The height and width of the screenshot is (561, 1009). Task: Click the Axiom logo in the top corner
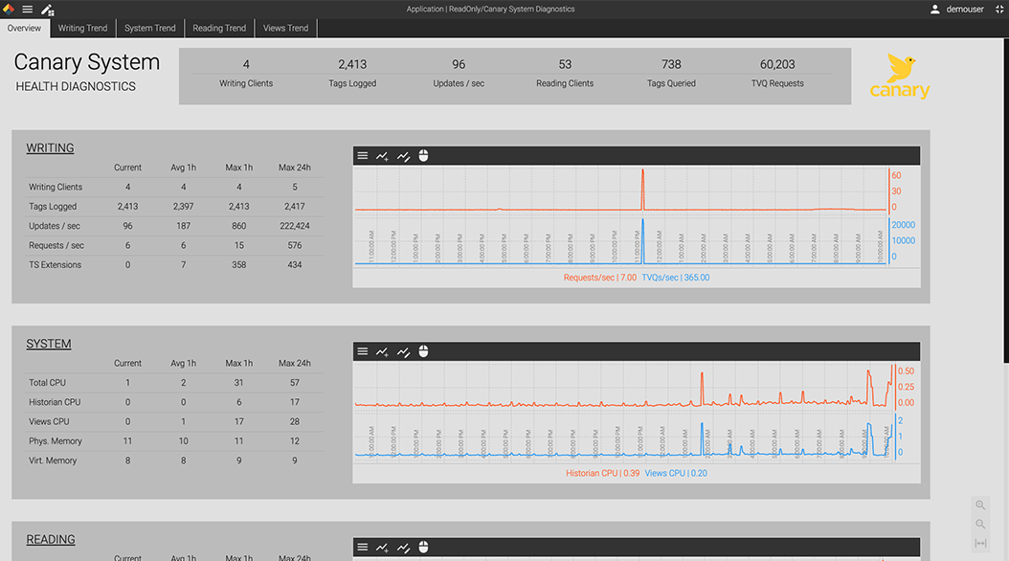pos(9,9)
